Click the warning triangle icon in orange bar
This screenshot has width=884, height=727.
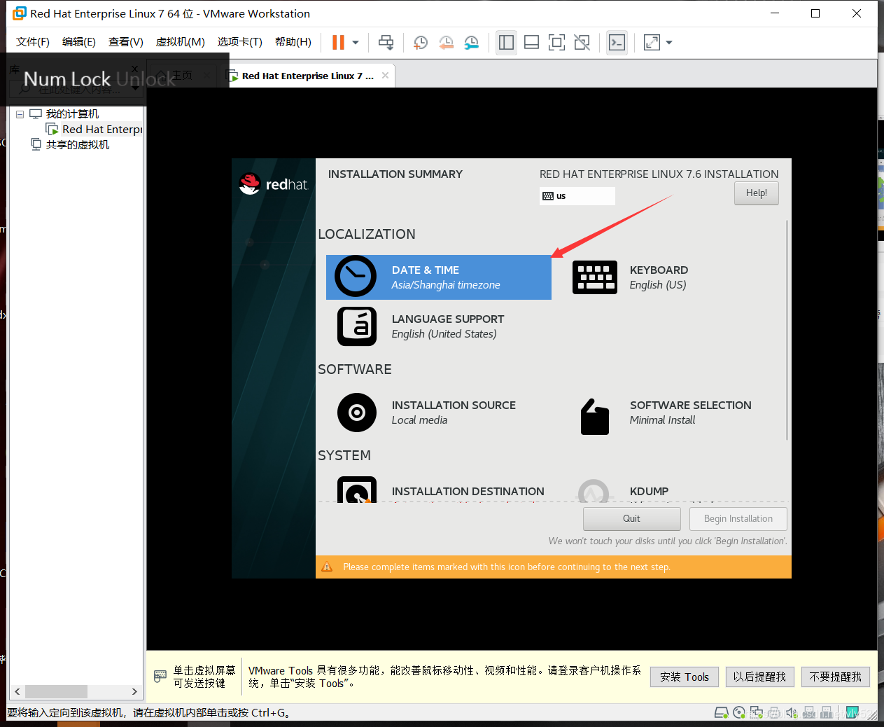pos(327,567)
